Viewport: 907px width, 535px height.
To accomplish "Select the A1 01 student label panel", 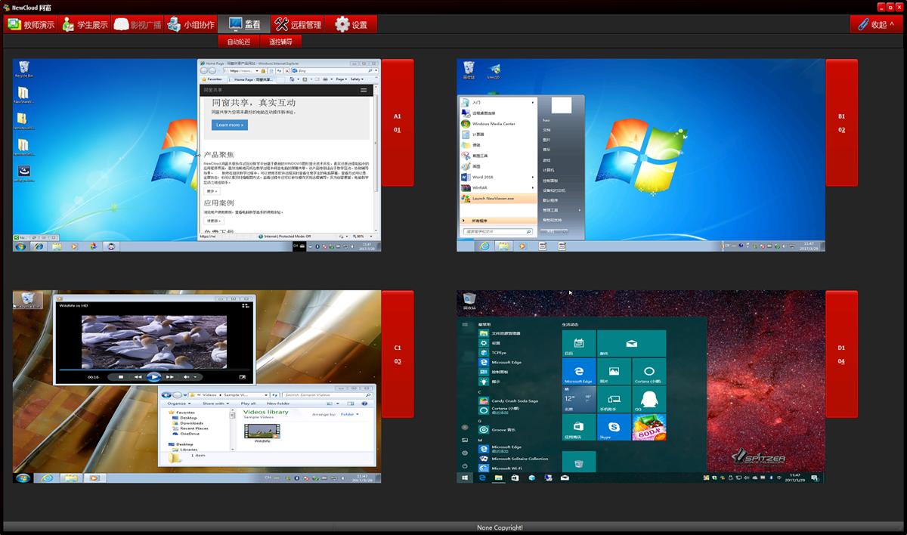I will pyautogui.click(x=398, y=122).
